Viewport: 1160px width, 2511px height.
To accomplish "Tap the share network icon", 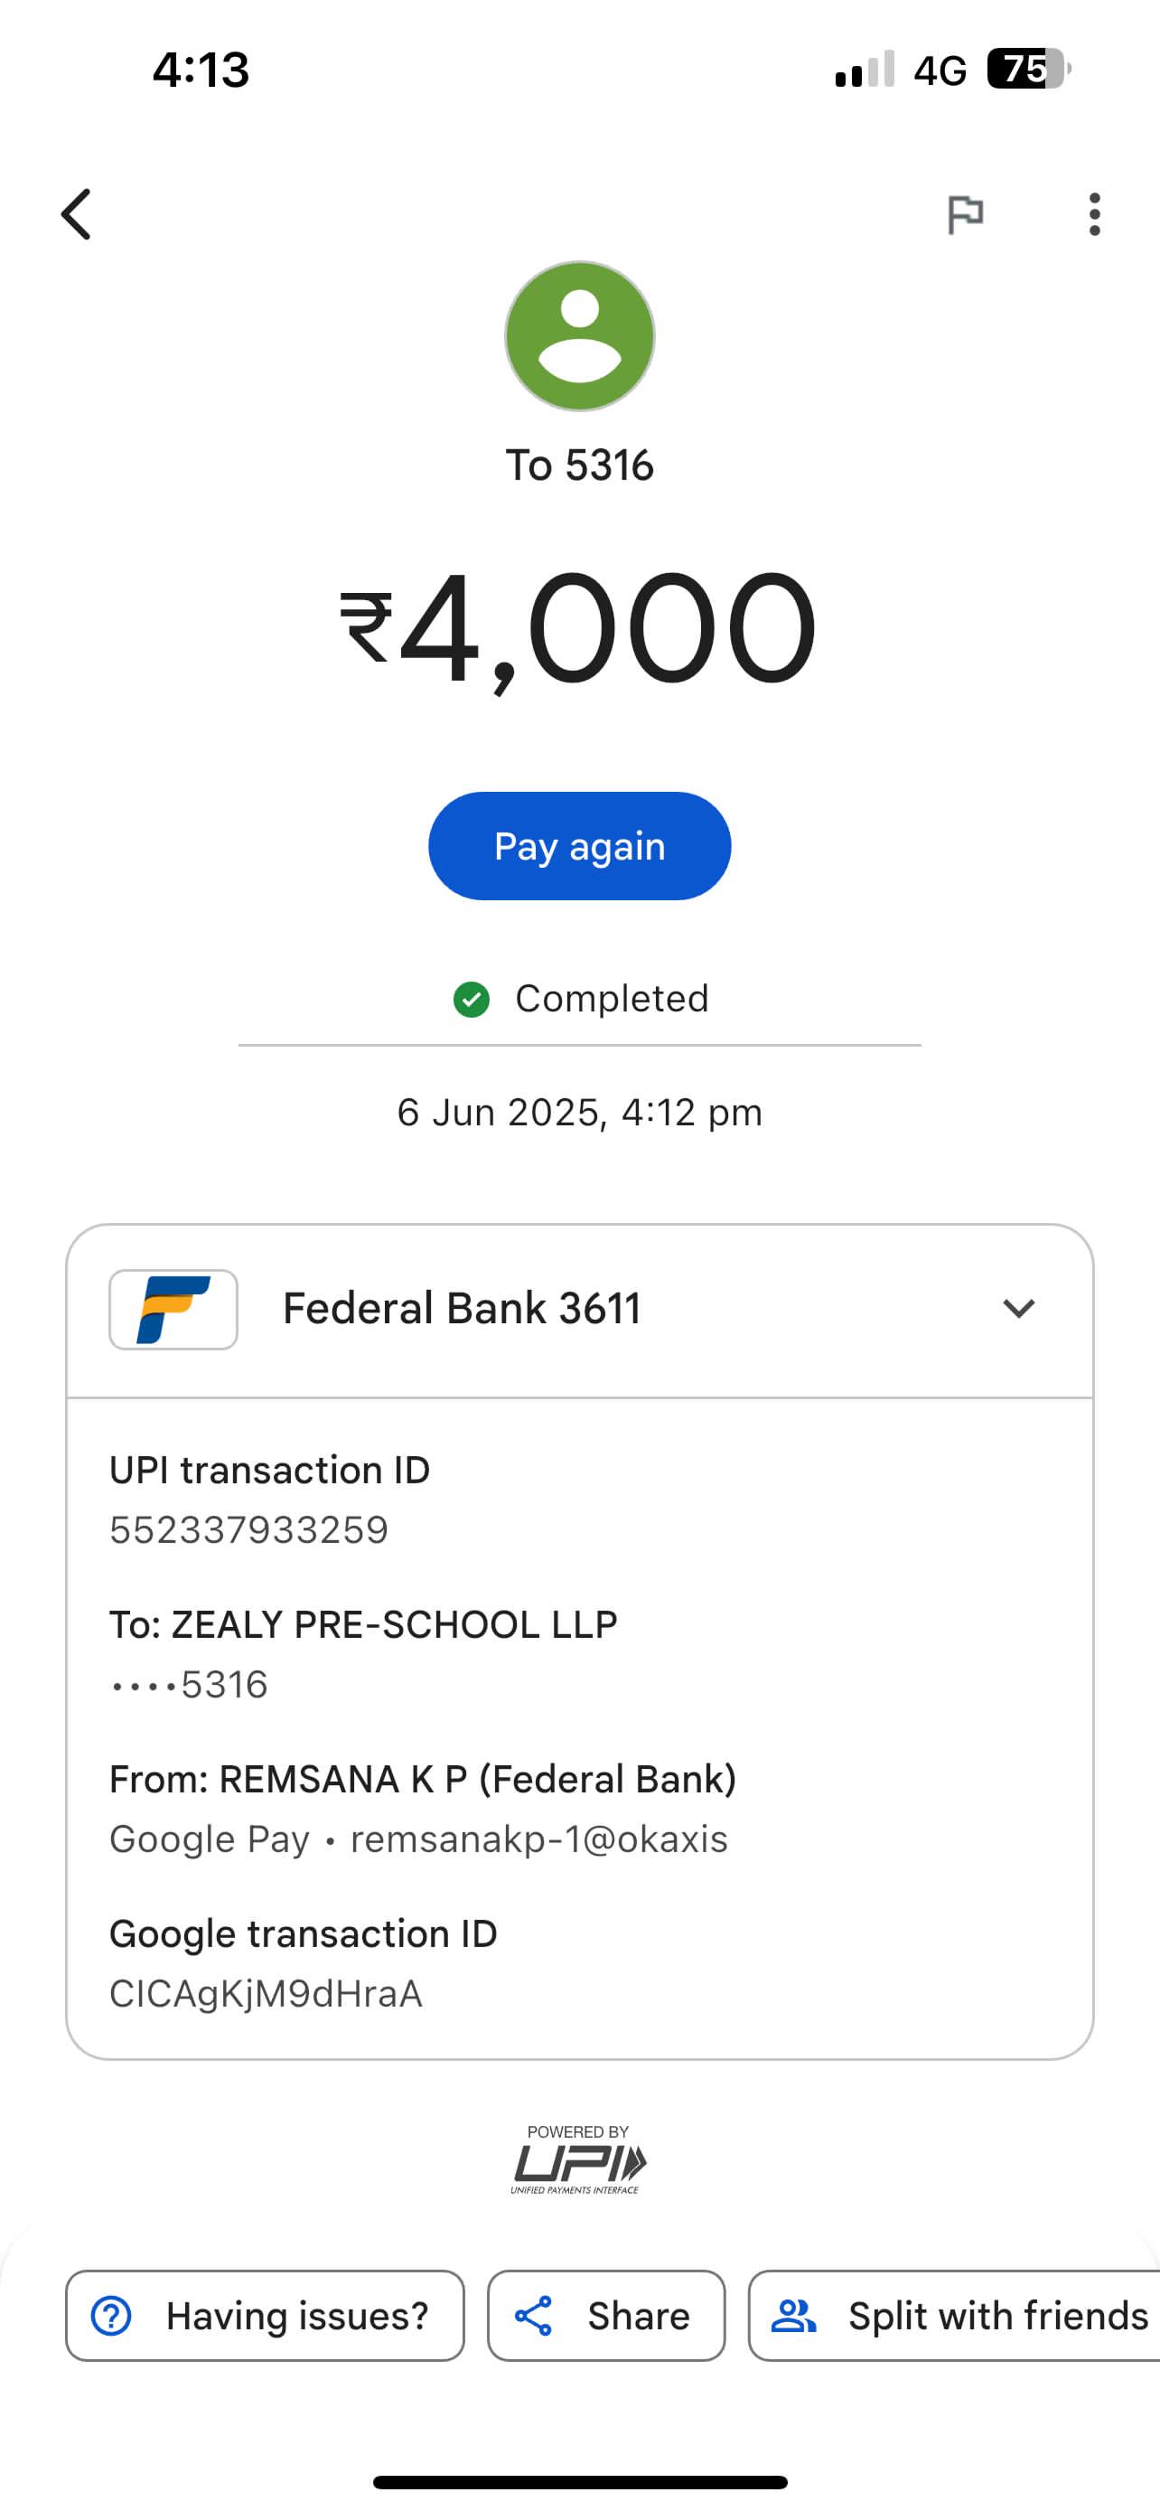I will coord(534,2316).
